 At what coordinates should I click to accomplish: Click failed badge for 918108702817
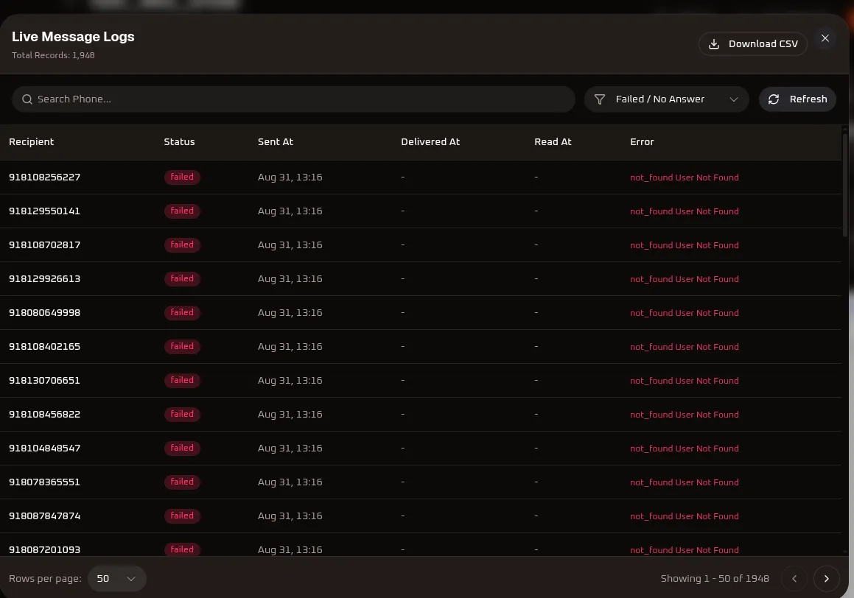point(182,245)
